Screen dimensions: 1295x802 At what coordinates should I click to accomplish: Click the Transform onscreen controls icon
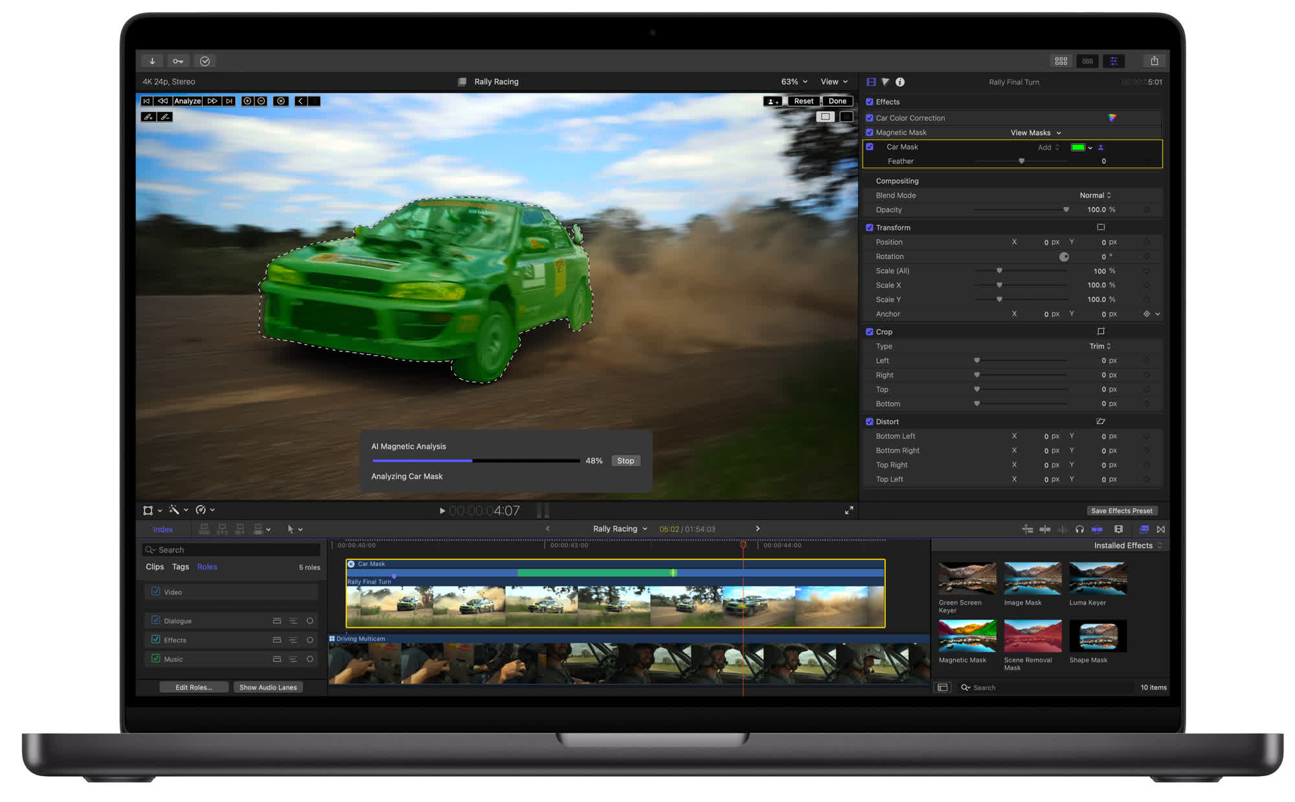[x=1101, y=227]
